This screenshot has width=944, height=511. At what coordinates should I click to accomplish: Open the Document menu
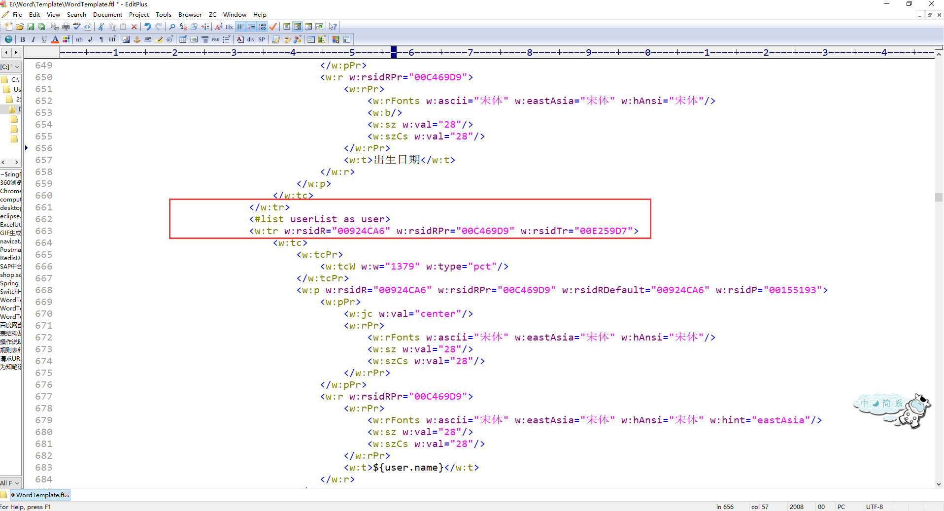point(107,14)
